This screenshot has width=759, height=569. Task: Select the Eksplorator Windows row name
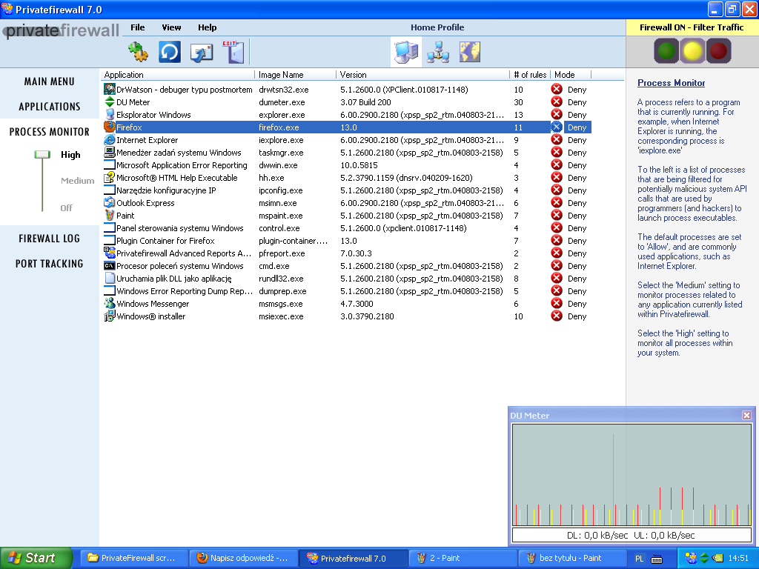153,115
